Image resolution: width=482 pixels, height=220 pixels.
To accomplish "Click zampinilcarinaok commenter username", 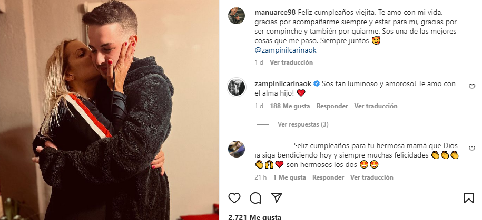I will (x=283, y=84).
